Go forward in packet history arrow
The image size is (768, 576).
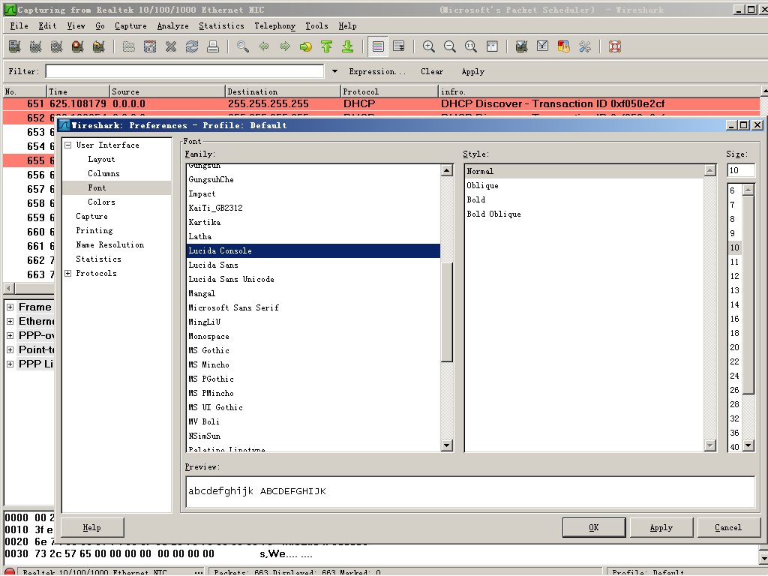(x=285, y=46)
